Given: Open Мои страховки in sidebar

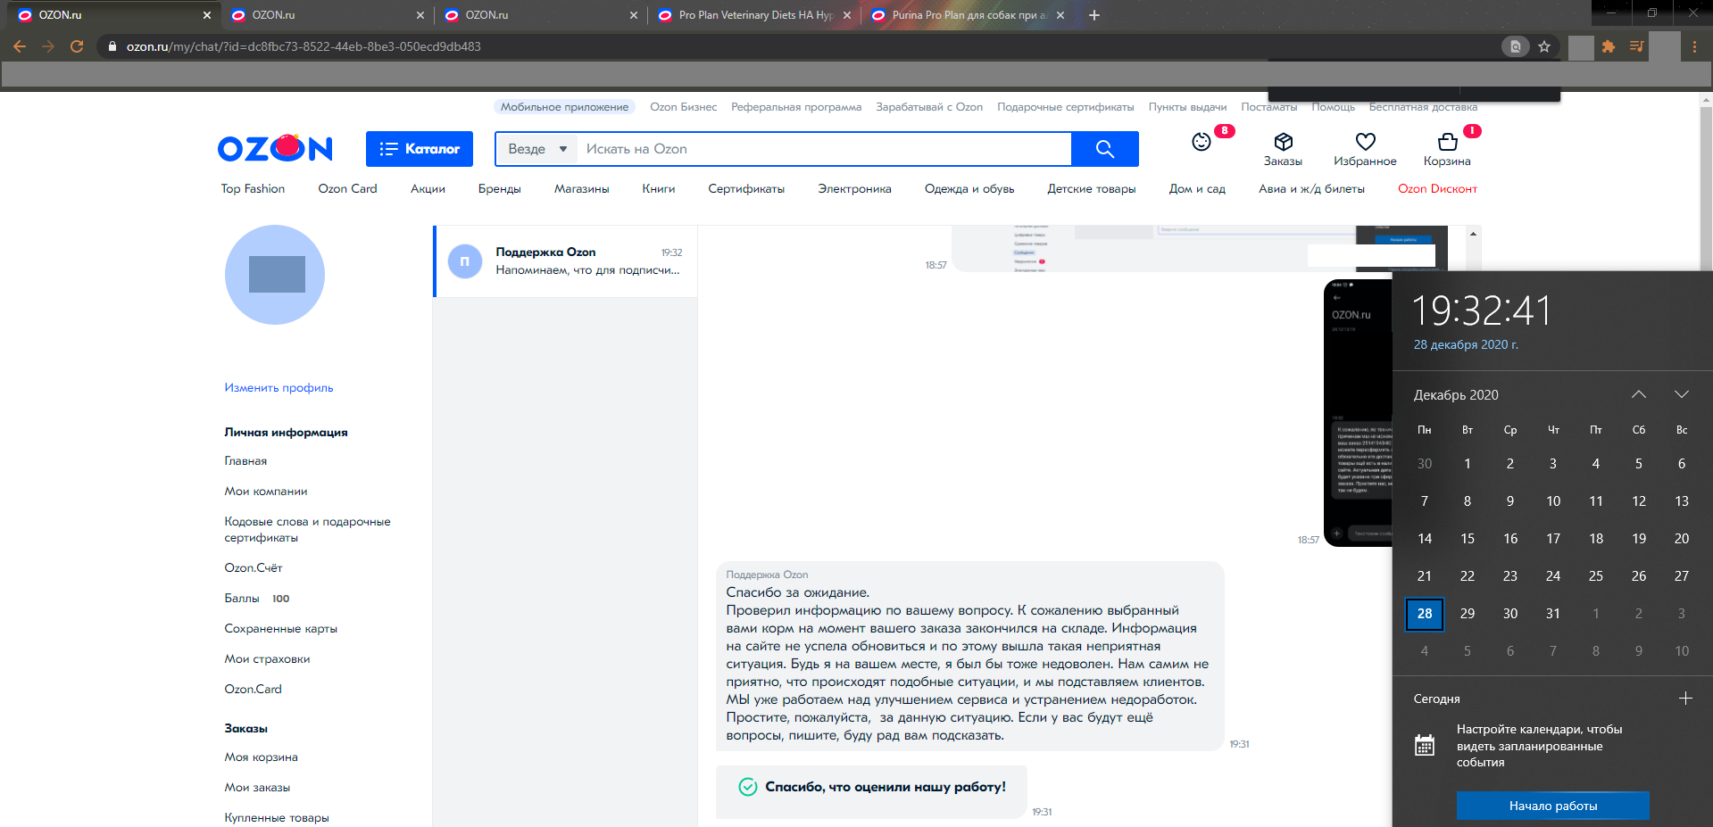Looking at the screenshot, I should 267,659.
